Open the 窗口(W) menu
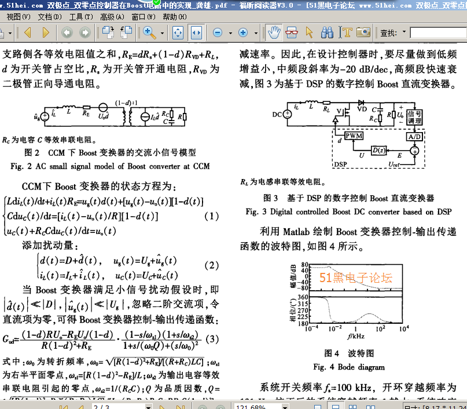Viewport: 467px width, 409px height. coord(144,17)
